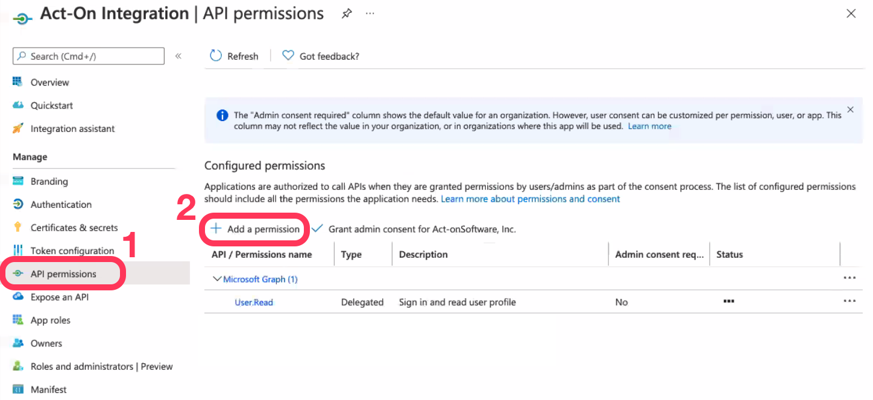Click the Refresh circular arrow icon

click(x=216, y=56)
